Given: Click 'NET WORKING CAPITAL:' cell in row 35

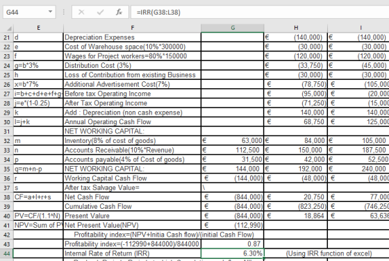Looking at the screenshot, I should coord(132,169).
